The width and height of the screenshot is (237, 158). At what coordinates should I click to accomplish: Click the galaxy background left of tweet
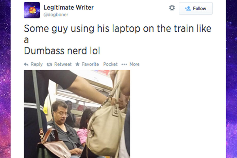(5, 79)
